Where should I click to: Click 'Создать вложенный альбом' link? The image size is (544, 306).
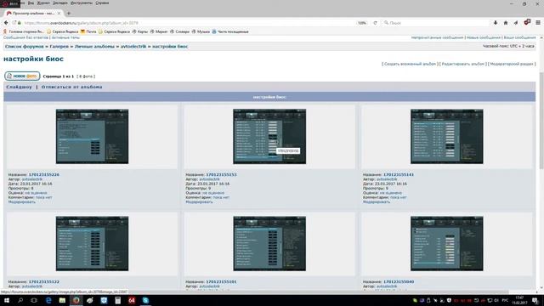pyautogui.click(x=410, y=64)
